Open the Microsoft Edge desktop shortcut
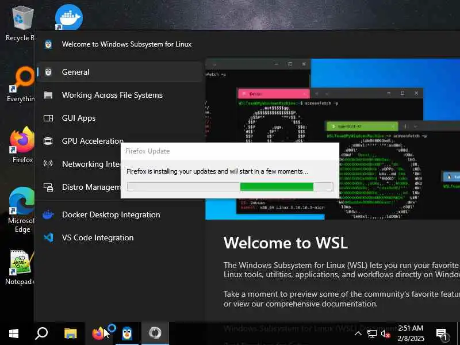 pyautogui.click(x=21, y=209)
